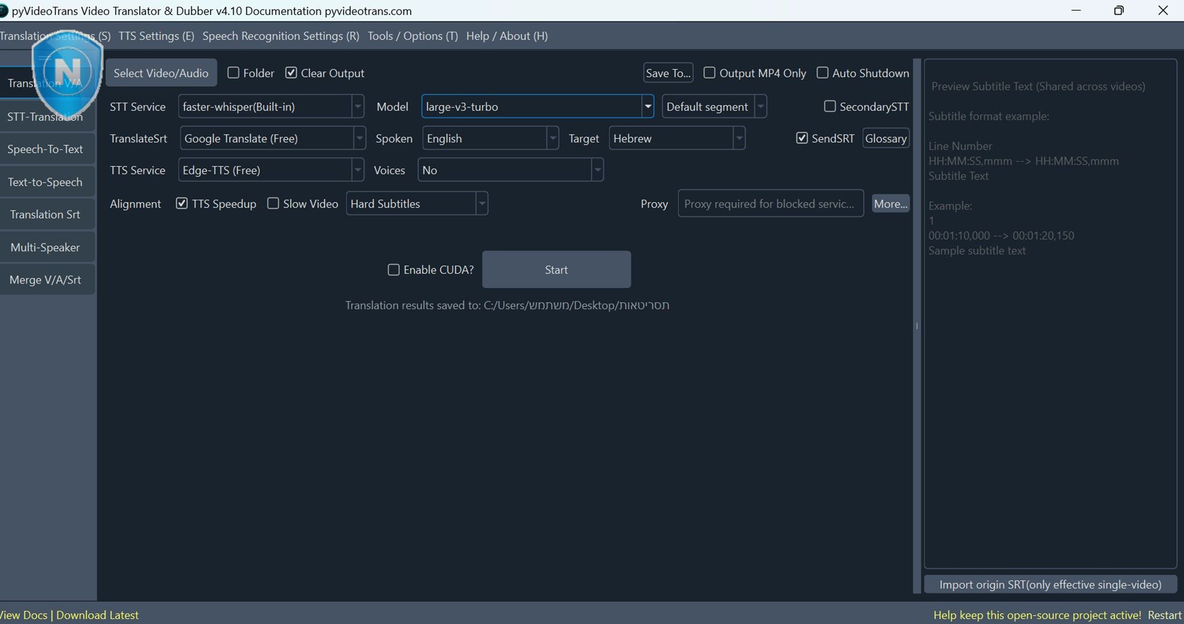1184x624 pixels.
Task: Click Import origin SRT button
Action: coord(1050,585)
